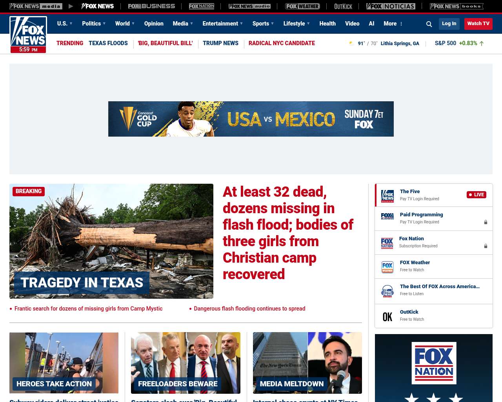This screenshot has height=402, width=502.
Task: Click the Fox News Media logo in top bar
Action: point(36,6)
